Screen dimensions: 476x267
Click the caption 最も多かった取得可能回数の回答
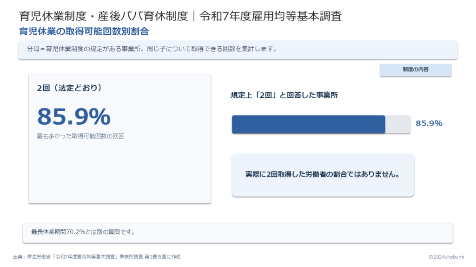80,136
